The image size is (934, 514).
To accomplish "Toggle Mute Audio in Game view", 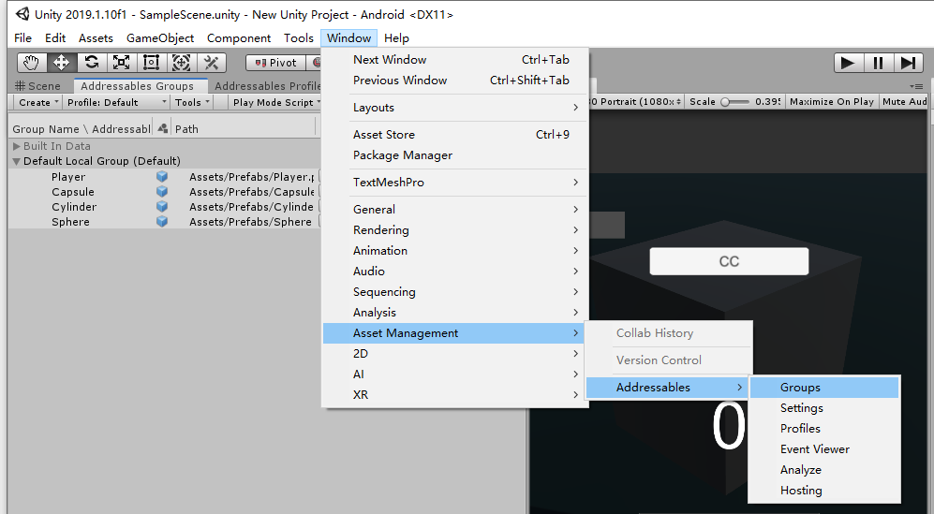I will (904, 102).
